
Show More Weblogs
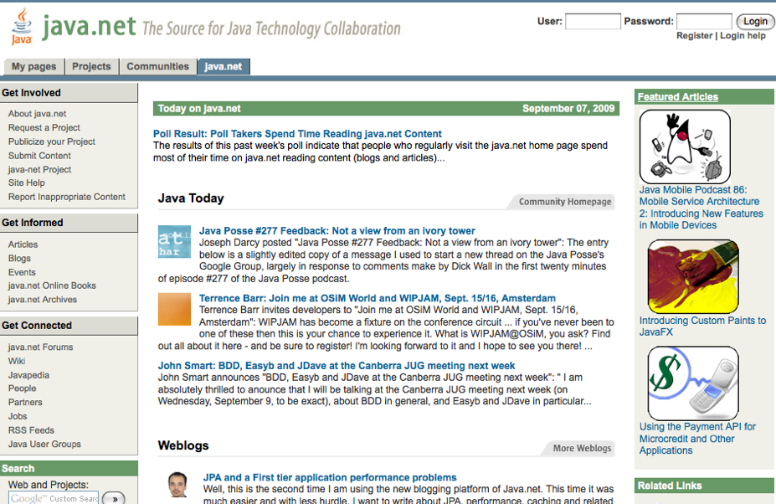[583, 448]
